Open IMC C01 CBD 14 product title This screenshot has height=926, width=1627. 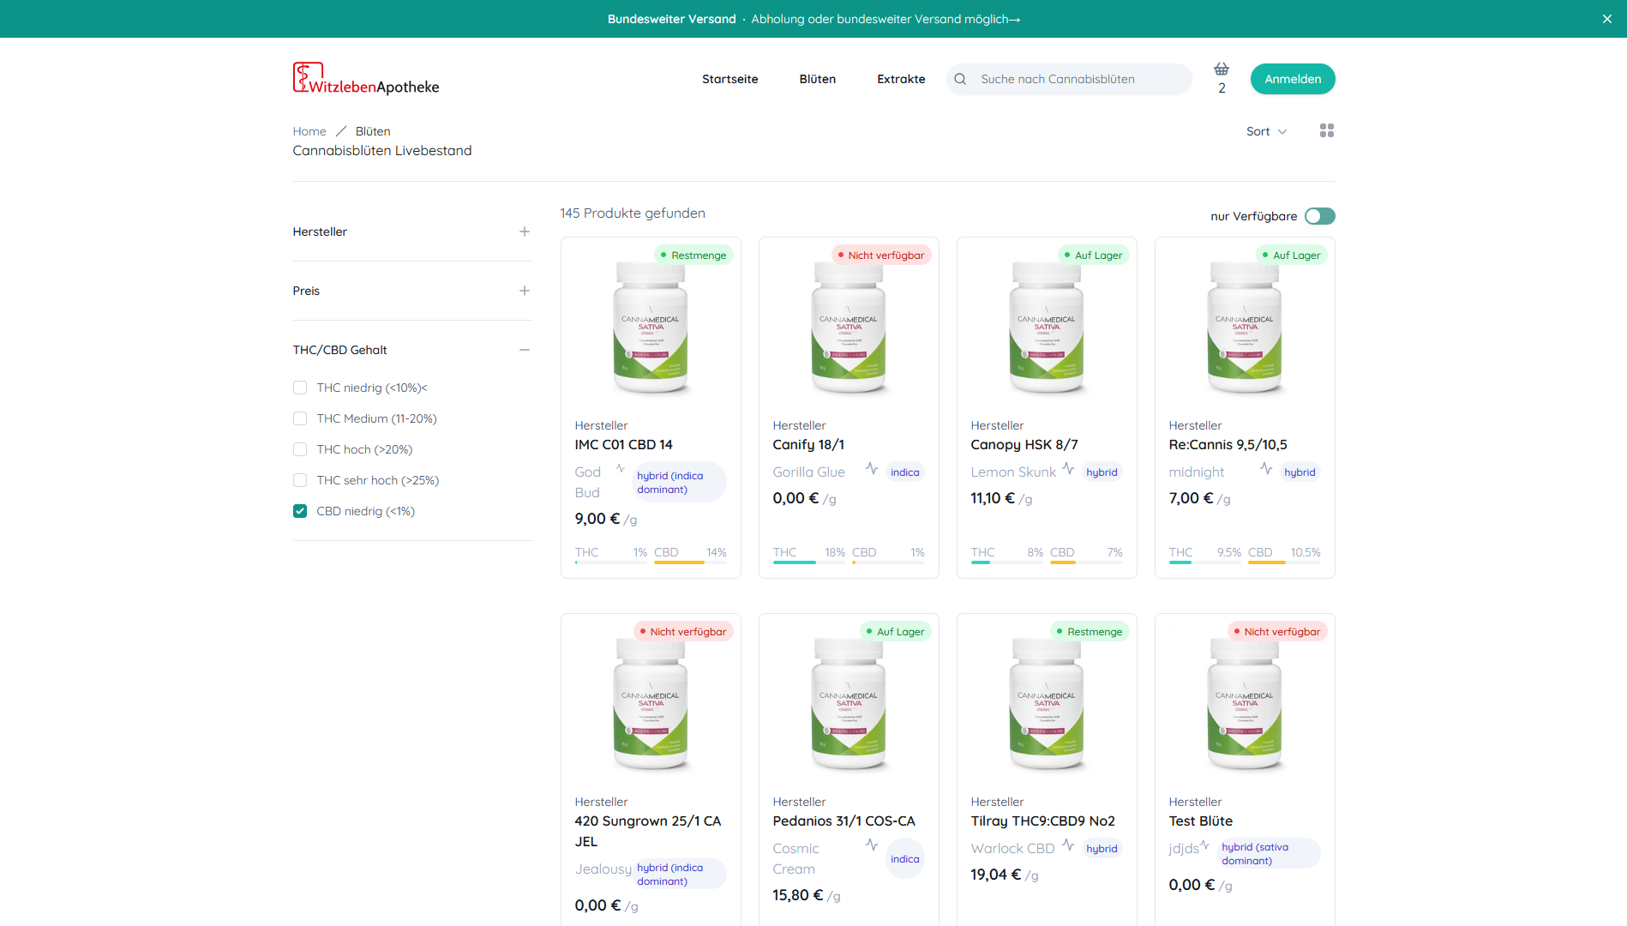[x=623, y=444]
